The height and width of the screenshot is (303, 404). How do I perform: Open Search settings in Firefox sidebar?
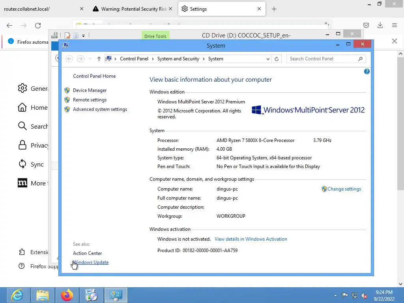point(33,126)
